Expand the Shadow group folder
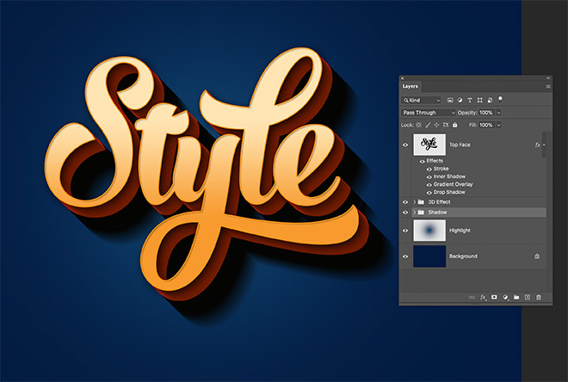Image resolution: width=568 pixels, height=382 pixels. point(414,212)
